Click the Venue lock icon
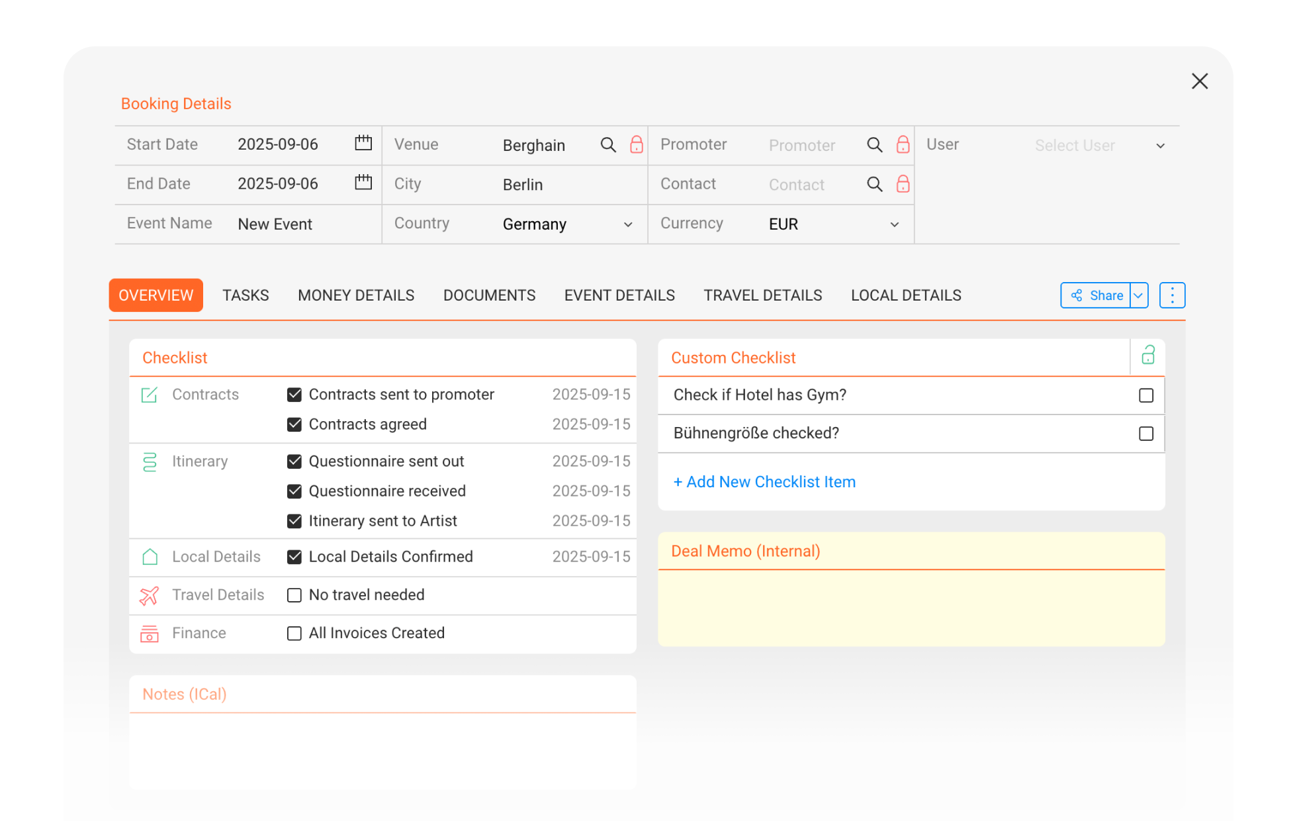 [637, 144]
